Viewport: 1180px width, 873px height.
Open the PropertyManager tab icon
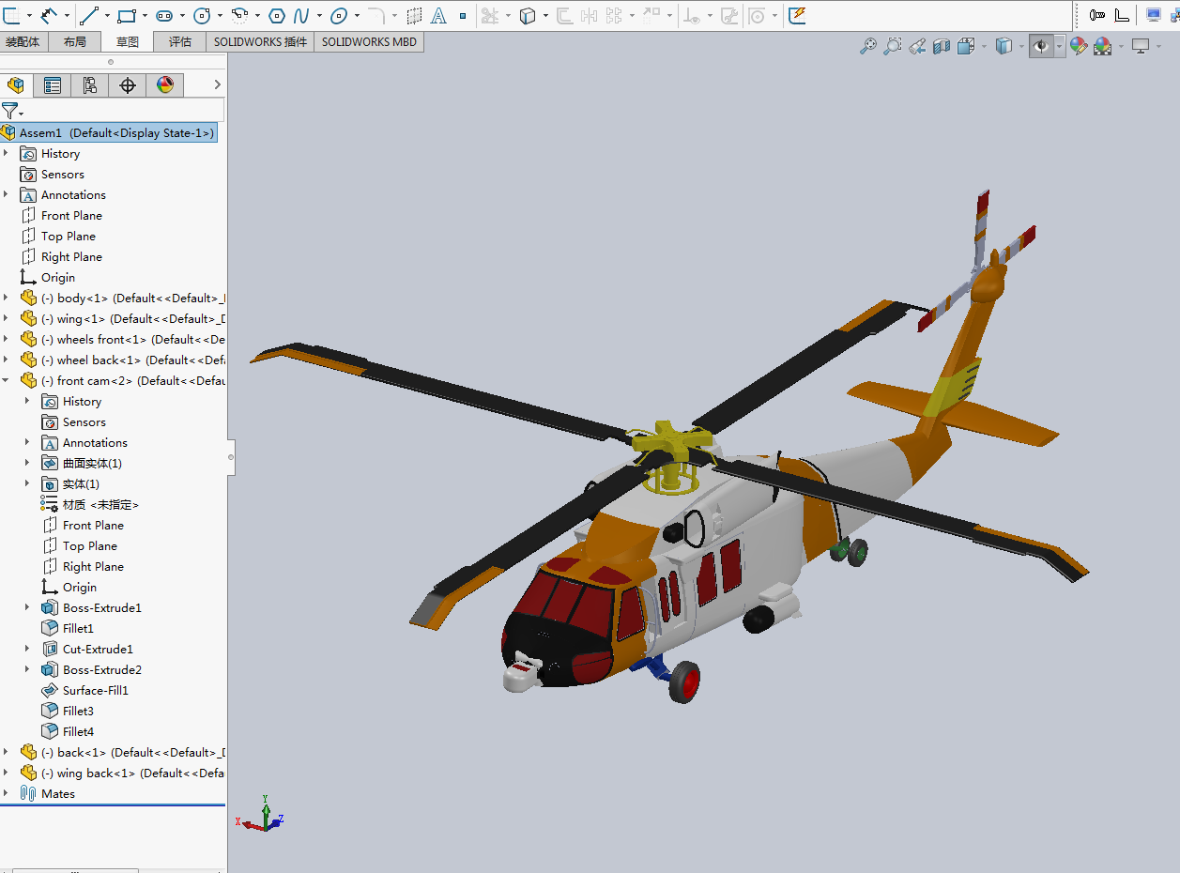[x=53, y=85]
